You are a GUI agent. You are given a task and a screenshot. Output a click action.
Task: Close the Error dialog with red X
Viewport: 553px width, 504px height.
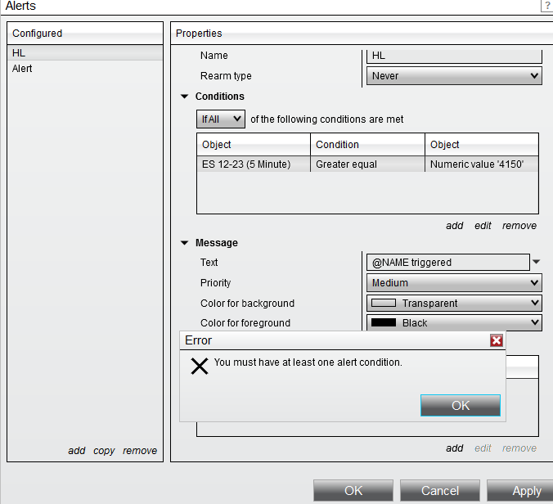(x=497, y=340)
